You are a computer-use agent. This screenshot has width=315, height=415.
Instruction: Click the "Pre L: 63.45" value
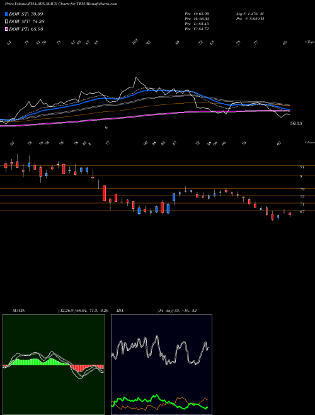pos(197,24)
